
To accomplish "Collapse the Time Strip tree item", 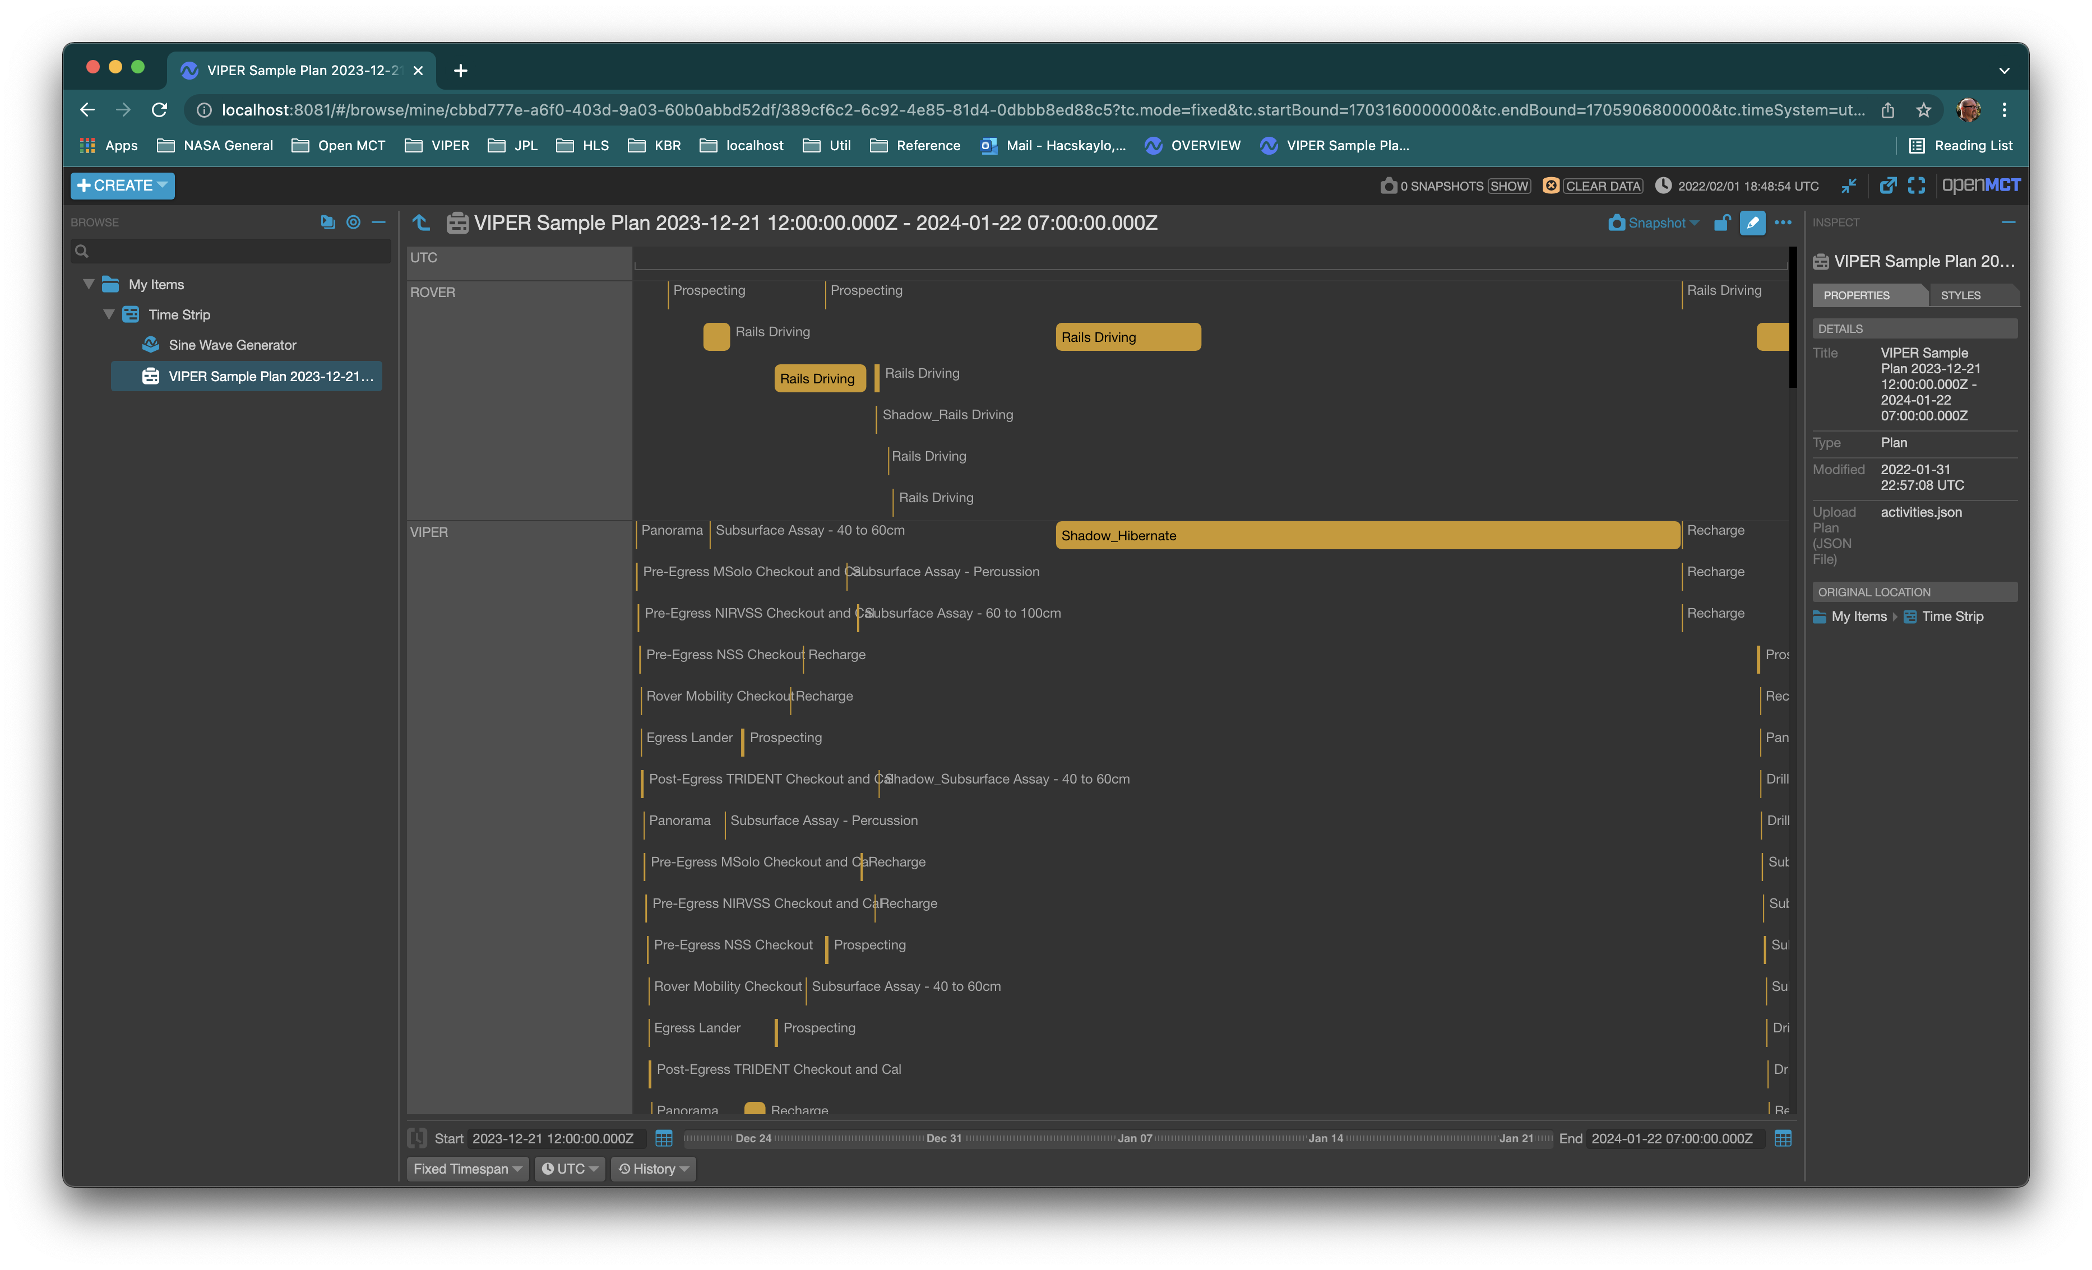I will [109, 313].
